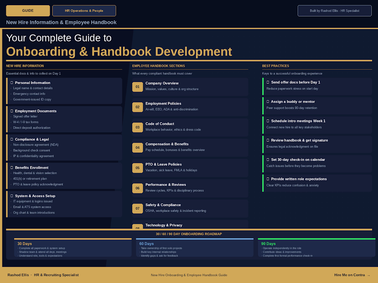Click the Hire Me on Contra link
378x283 pixels.
coord(349,275)
